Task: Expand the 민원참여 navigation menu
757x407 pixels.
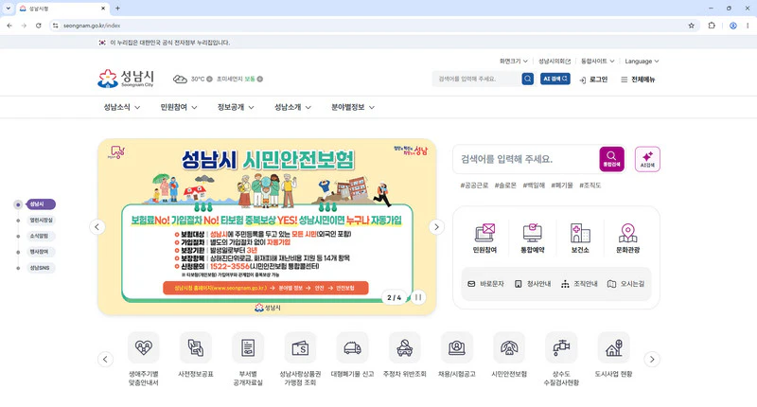Action: click(x=179, y=107)
